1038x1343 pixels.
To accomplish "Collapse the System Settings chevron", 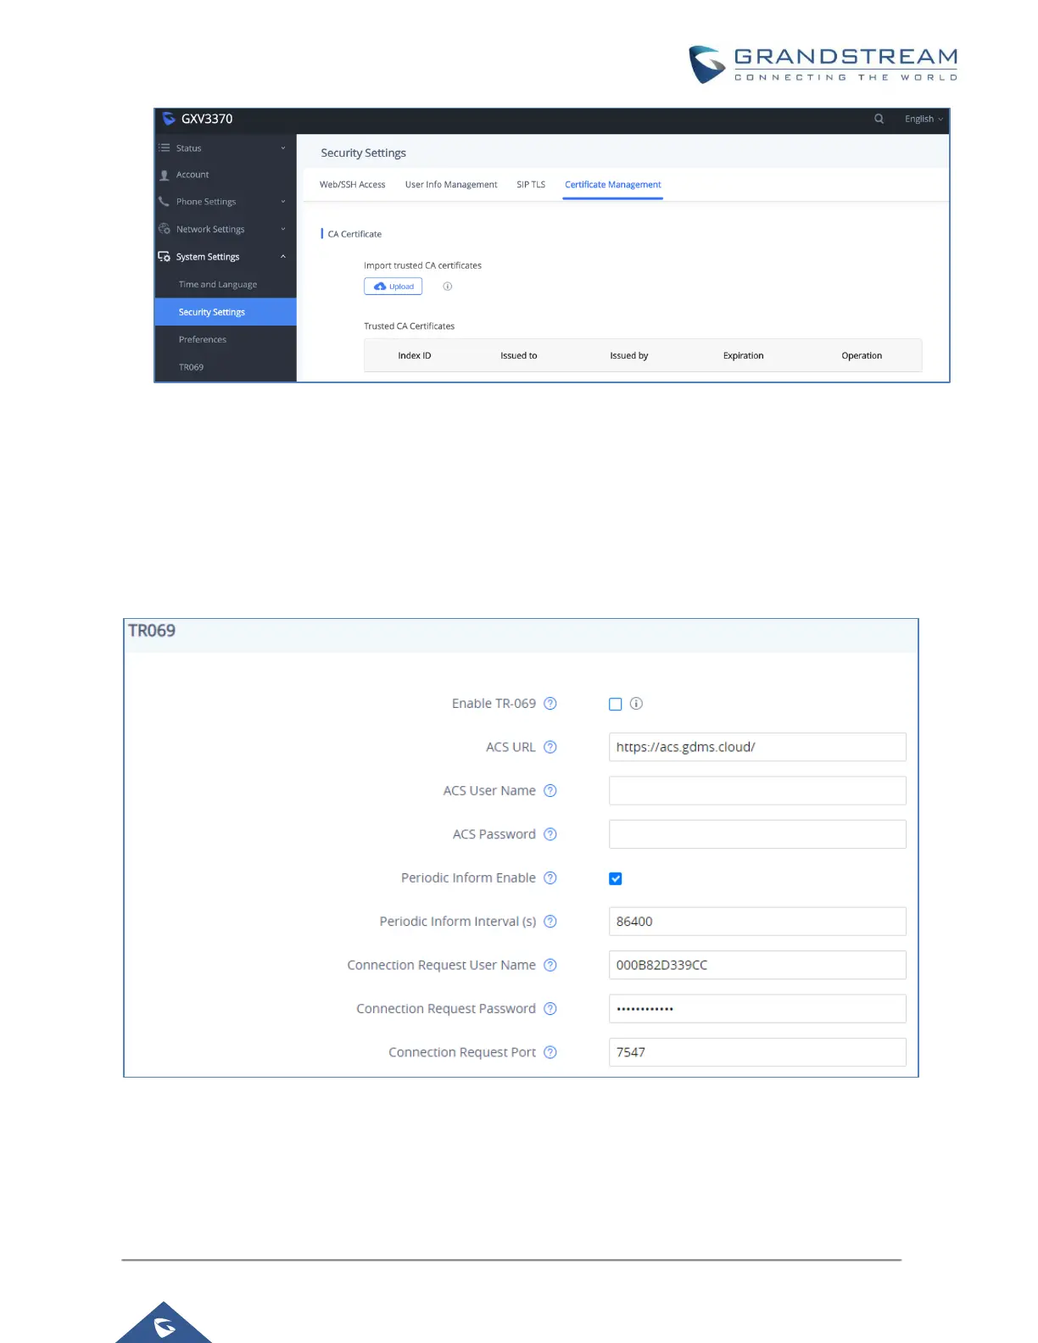I will (283, 256).
